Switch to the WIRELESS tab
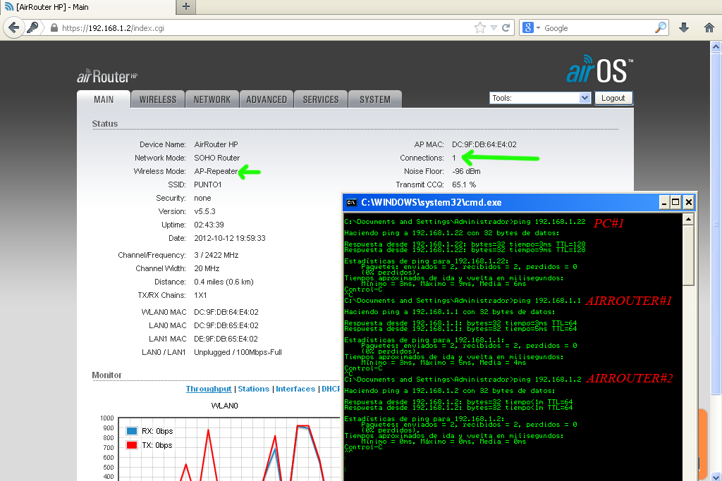Screen dimensions: 722x481 (157, 99)
